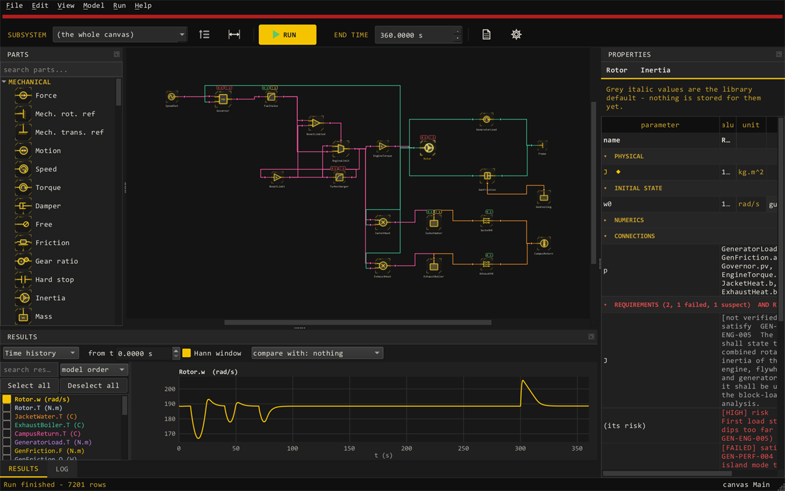
Task: Enable JacketWater.T (C) result
Action: 7,417
